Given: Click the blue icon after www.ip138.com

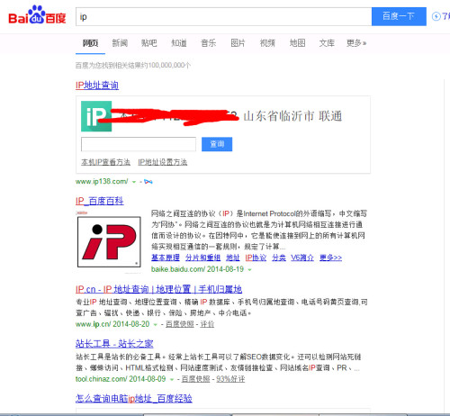Looking at the screenshot, I should [x=148, y=182].
